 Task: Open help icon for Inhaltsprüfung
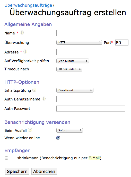point(34,90)
